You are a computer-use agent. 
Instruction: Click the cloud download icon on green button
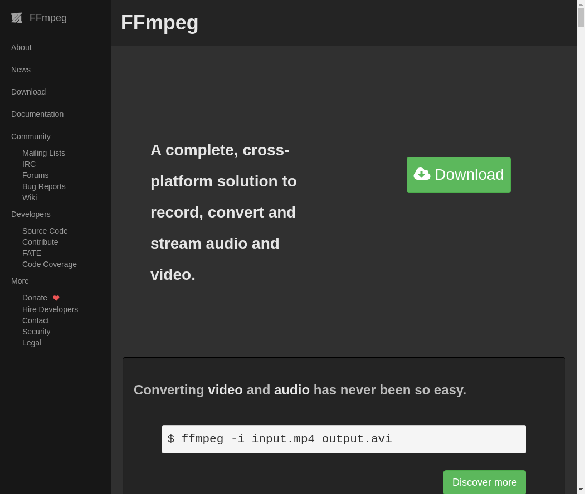(x=422, y=174)
